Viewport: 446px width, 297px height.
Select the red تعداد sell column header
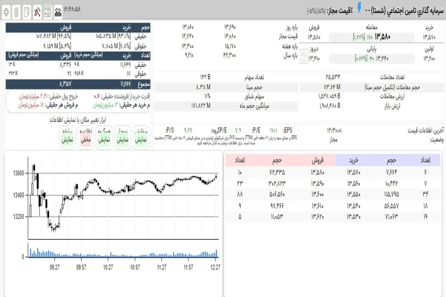pos(240,160)
